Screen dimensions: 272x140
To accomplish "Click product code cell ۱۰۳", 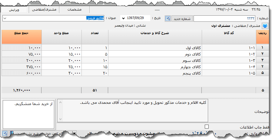I will click(x=229, y=60).
